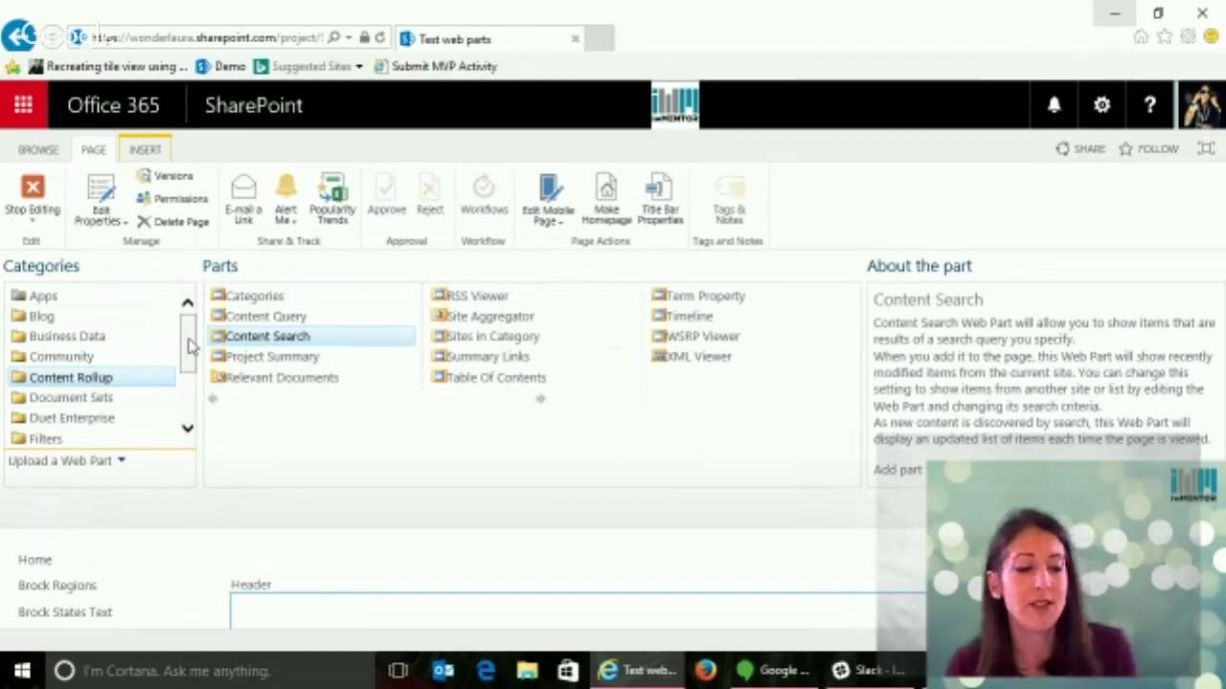
Task: Open page Versions
Action: (x=165, y=176)
